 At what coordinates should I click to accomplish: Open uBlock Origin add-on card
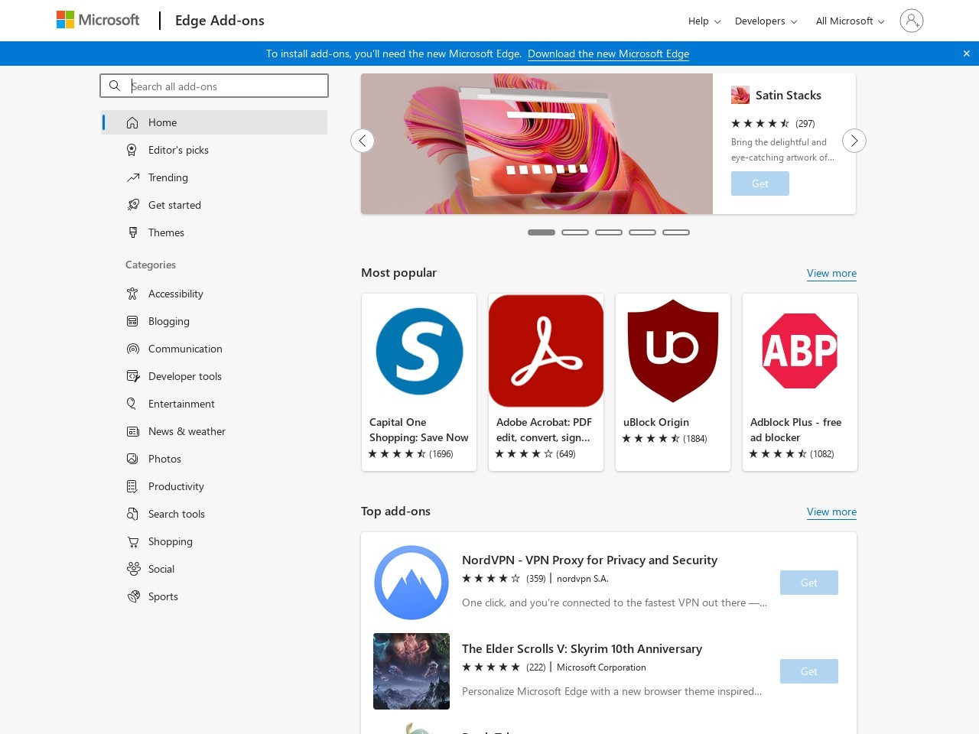click(x=673, y=382)
